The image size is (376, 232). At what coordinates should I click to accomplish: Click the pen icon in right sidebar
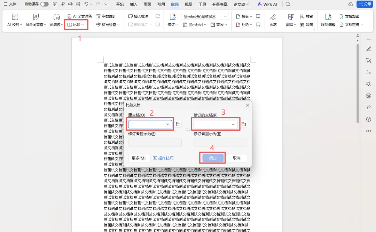[369, 49]
